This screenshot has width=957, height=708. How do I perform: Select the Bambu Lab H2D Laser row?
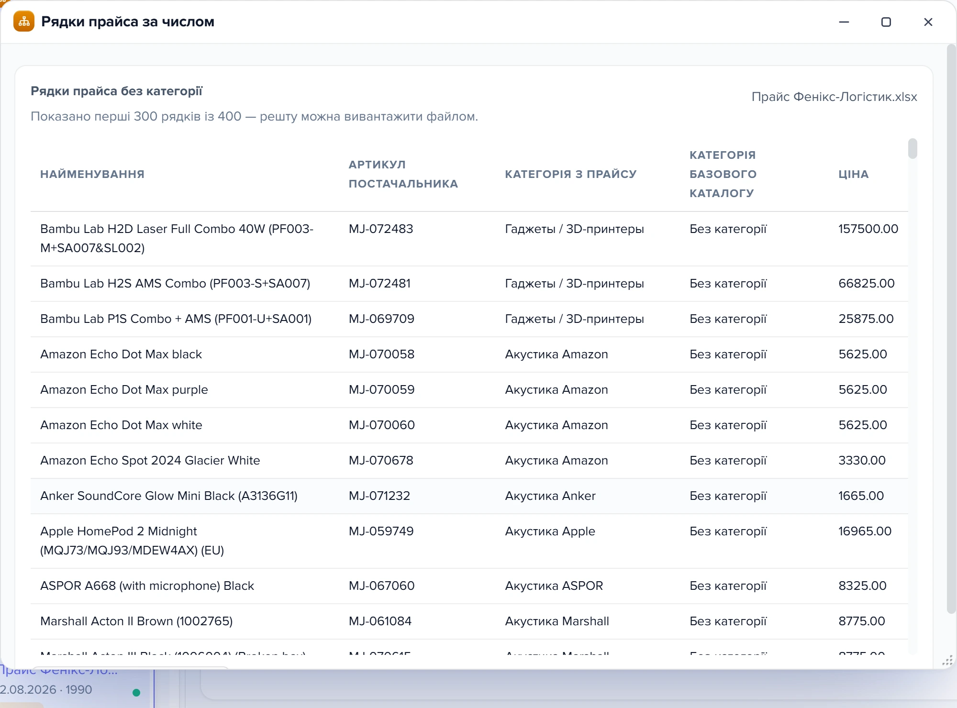[469, 239]
